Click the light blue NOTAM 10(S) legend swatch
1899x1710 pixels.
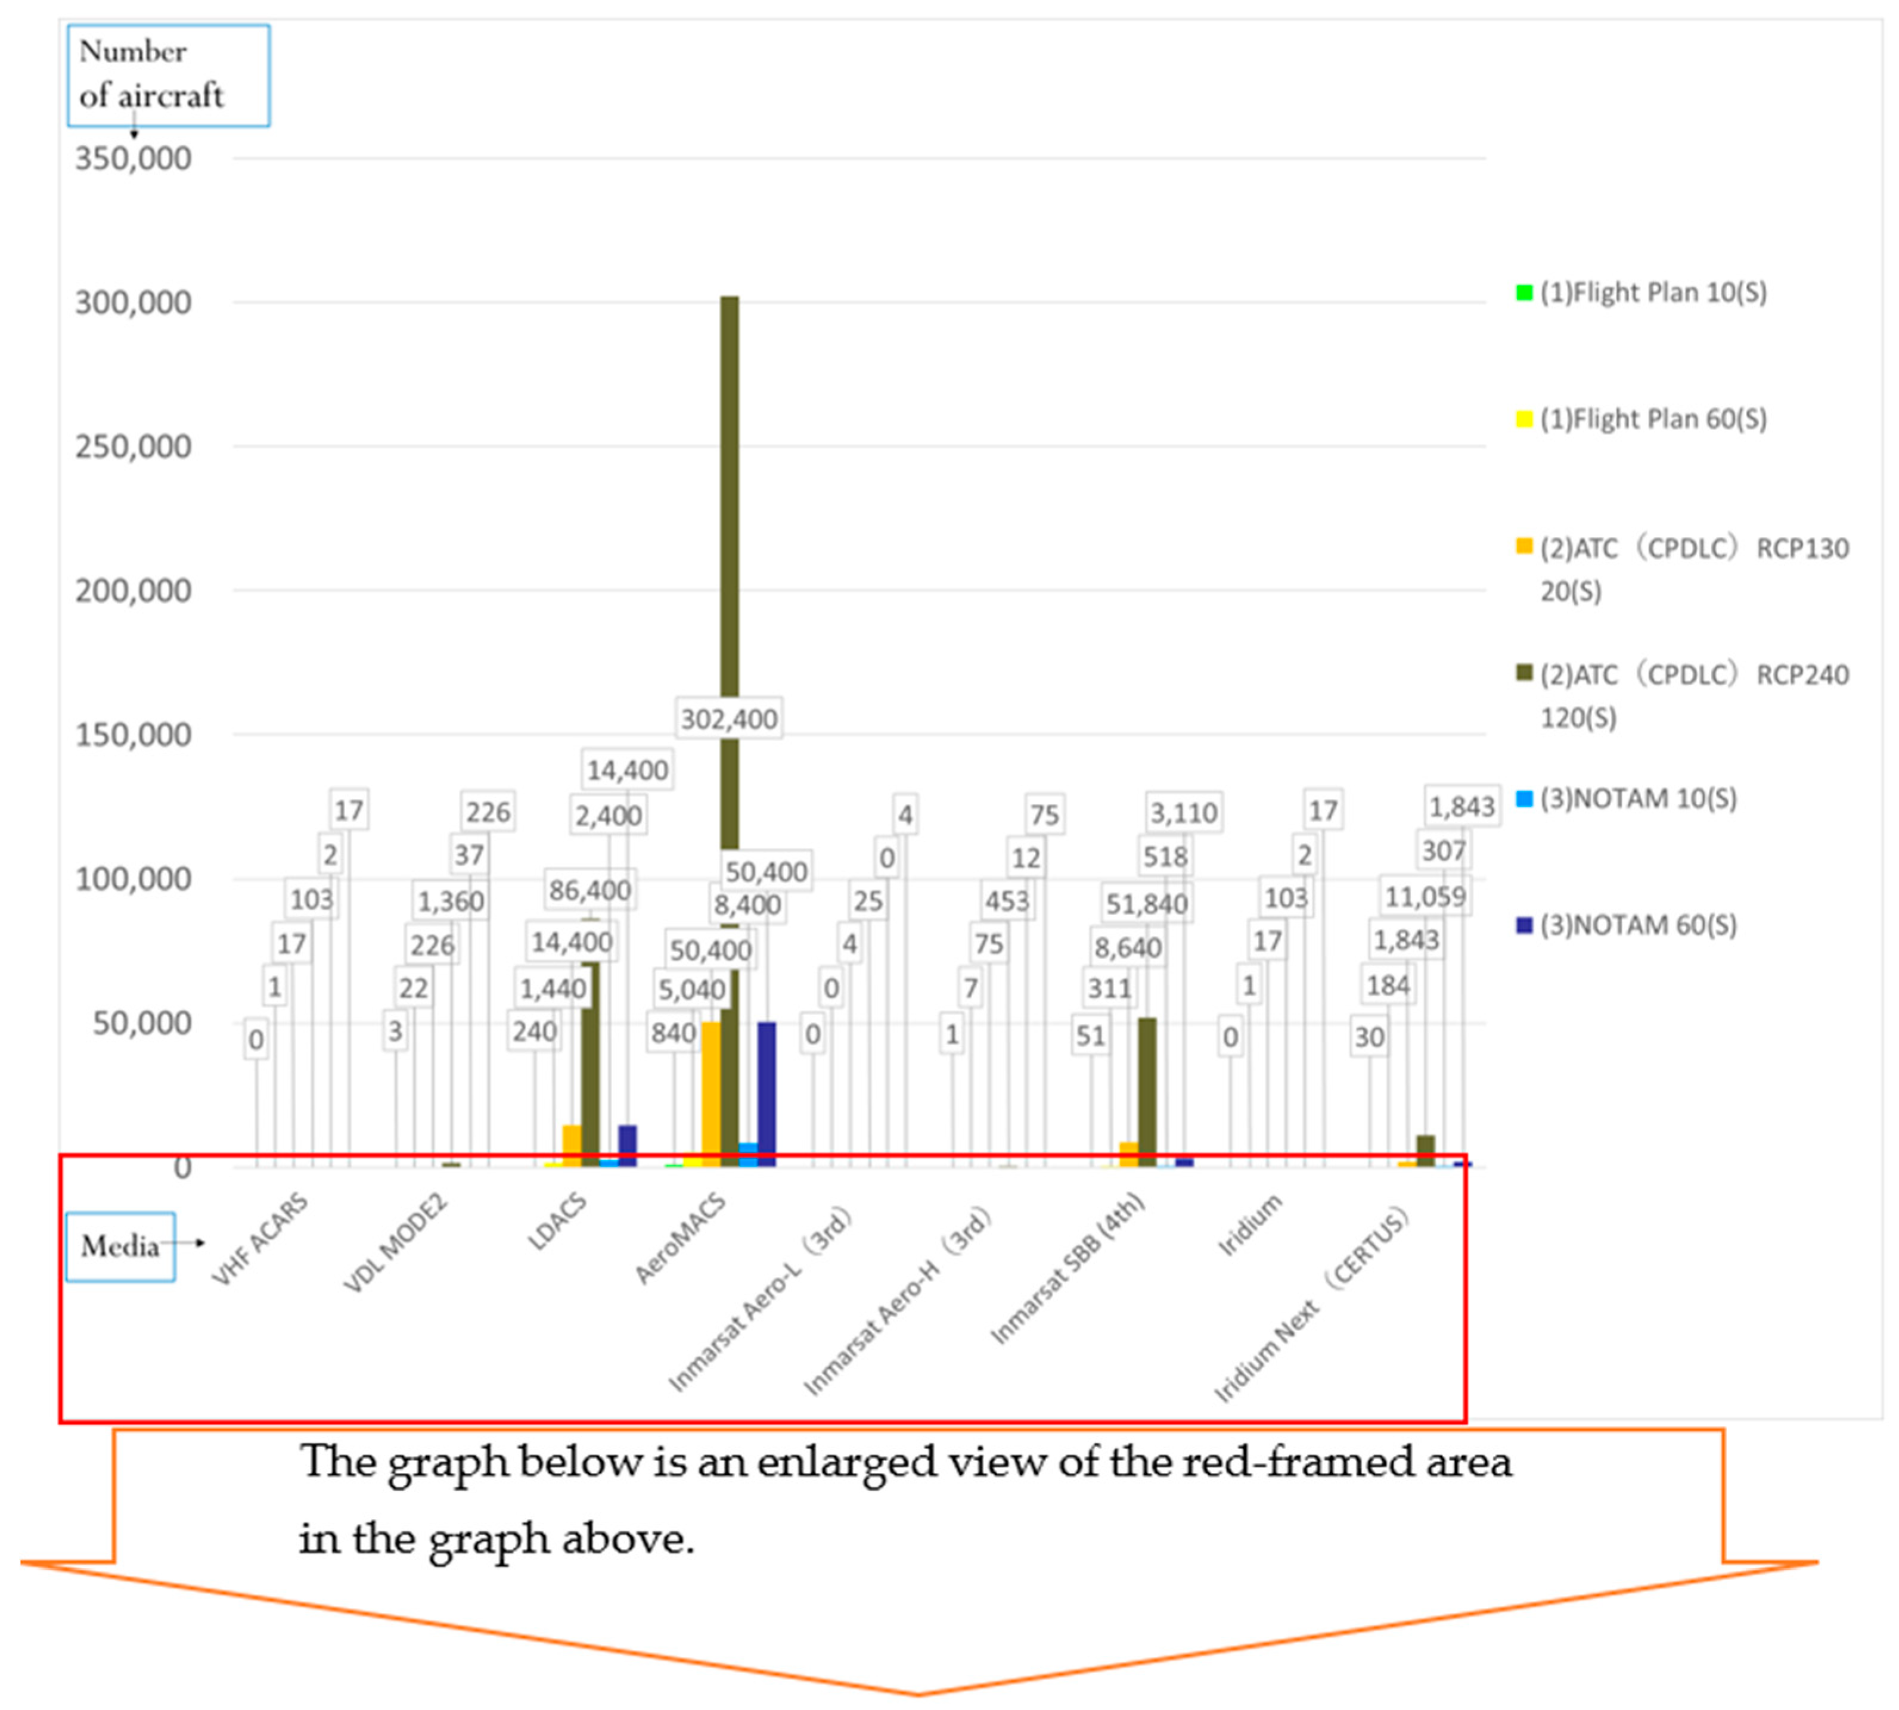[x=1525, y=798]
